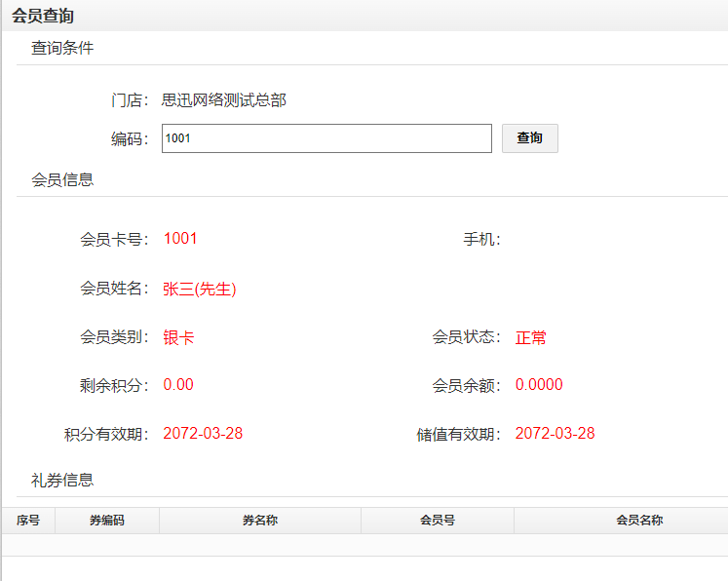The image size is (728, 581).
Task: Click the 会员状态 label
Action: coord(467,337)
